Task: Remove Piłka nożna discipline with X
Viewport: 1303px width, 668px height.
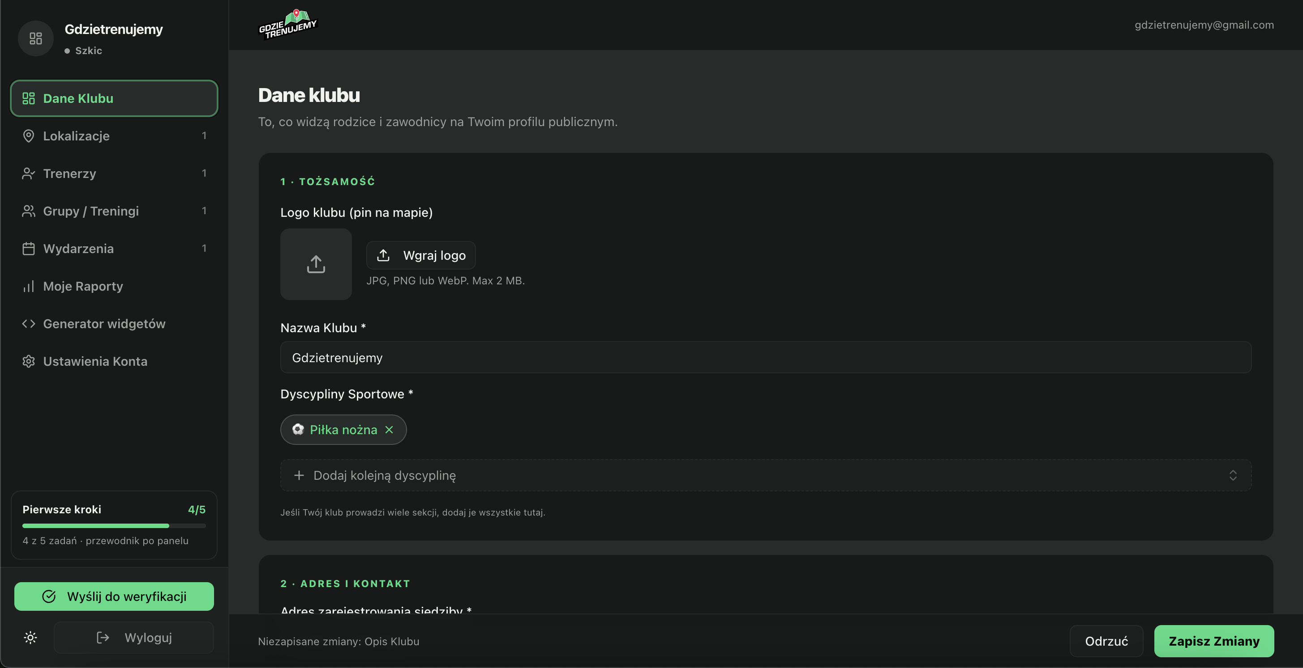Action: point(389,430)
